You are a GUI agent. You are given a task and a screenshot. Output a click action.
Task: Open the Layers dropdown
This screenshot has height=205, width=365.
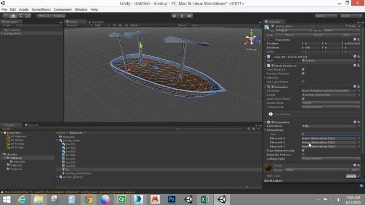coord(326,16)
